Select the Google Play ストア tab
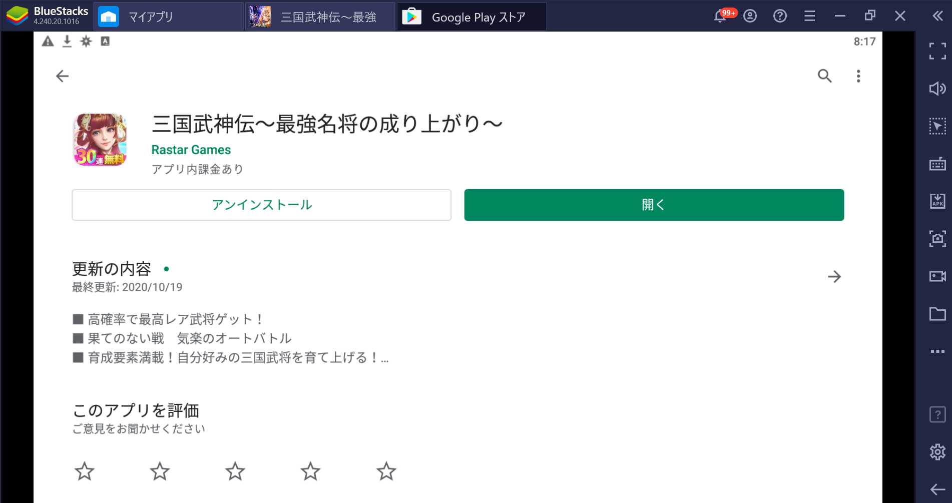952x503 pixels. [471, 17]
